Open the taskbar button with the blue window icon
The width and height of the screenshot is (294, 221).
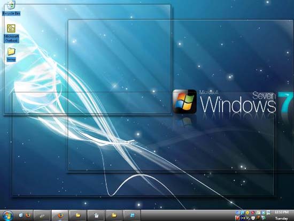(133, 216)
